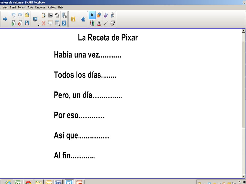This screenshot has width=246, height=184.
Task: Delete the current page
Action: pyautogui.click(x=20, y=23)
